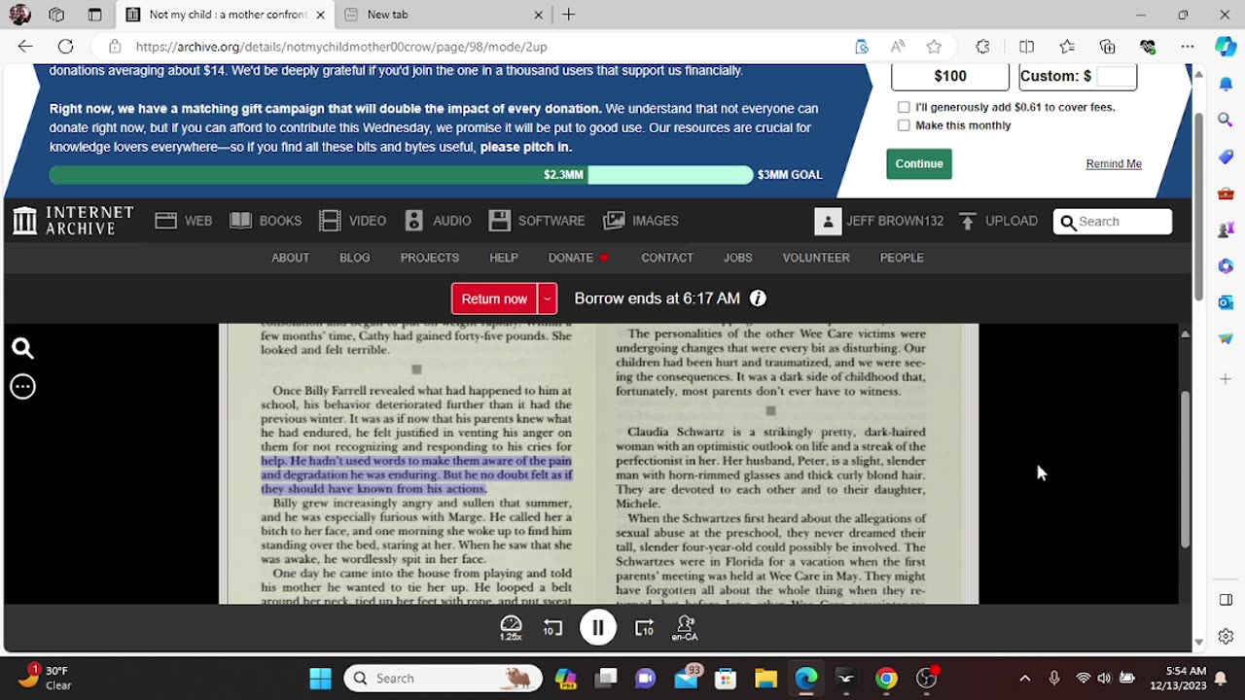Click the Return now button
Viewport: 1245px width, 700px height.
point(494,298)
